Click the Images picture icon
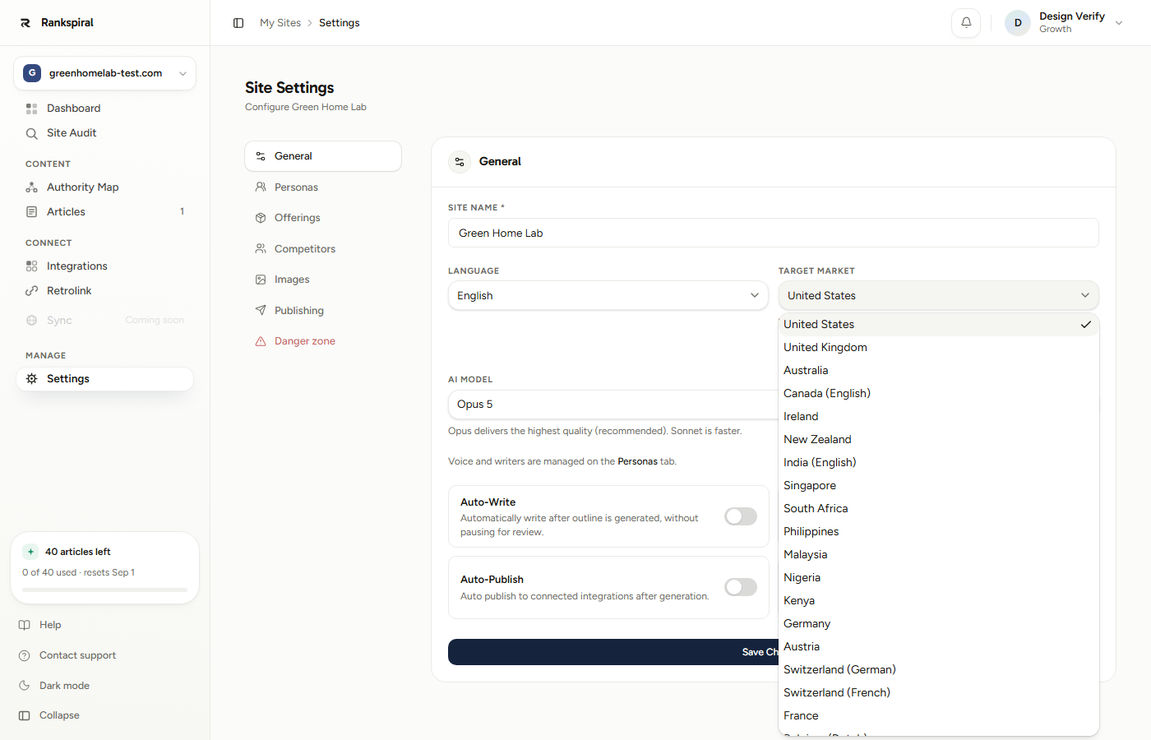Viewport: 1151px width, 740px height. (x=261, y=280)
